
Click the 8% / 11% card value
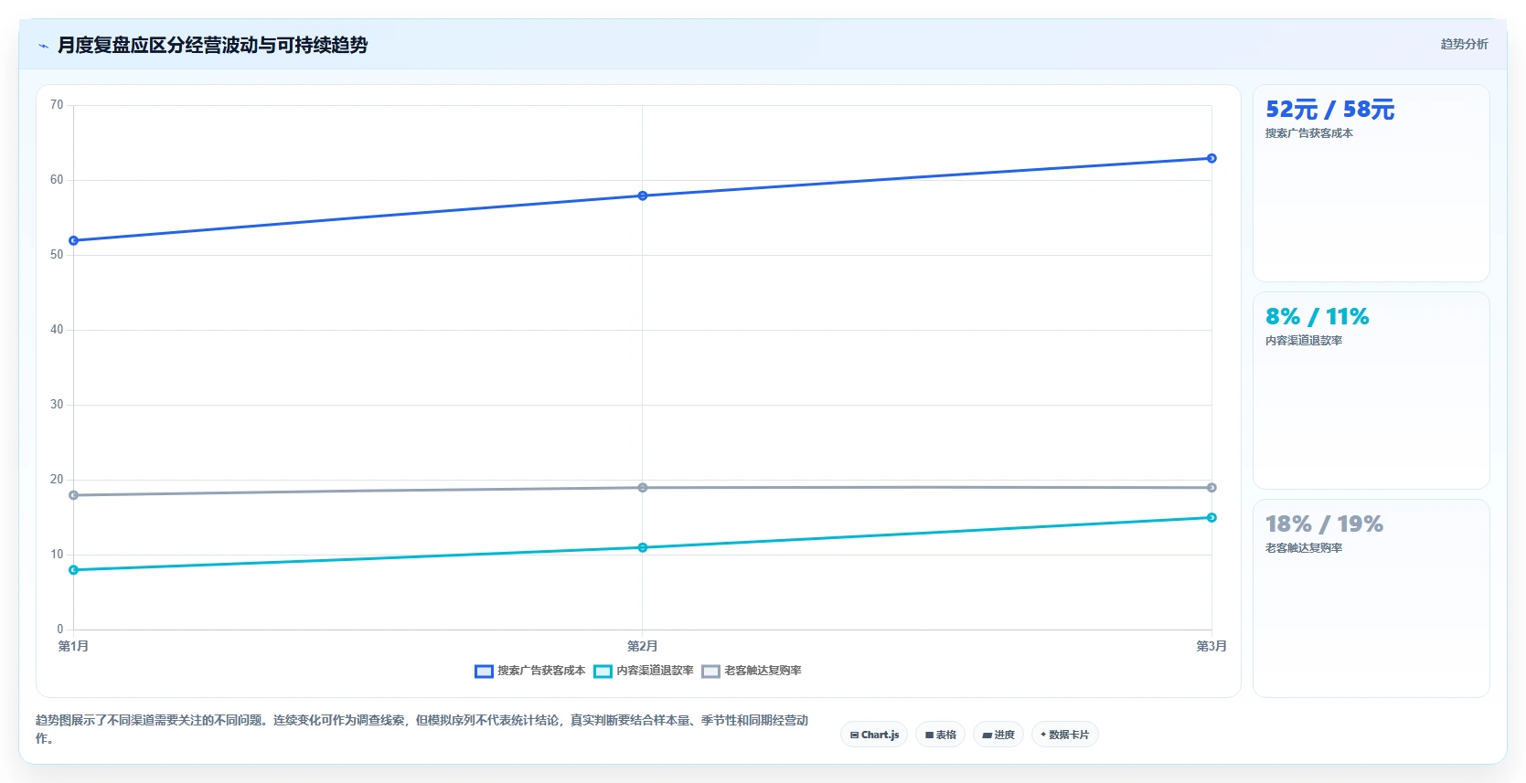(1317, 317)
